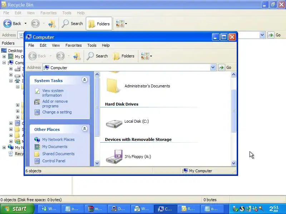286x214 pixels.
Task: Select Administrator's Documents folder icon
Action: (x=113, y=86)
